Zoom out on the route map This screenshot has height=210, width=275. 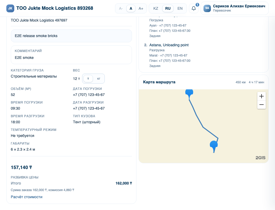[x=261, y=105]
